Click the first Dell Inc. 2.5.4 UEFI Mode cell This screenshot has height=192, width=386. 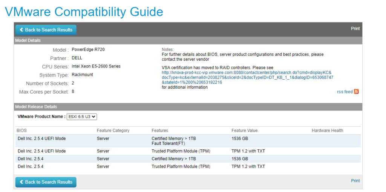(x=41, y=138)
